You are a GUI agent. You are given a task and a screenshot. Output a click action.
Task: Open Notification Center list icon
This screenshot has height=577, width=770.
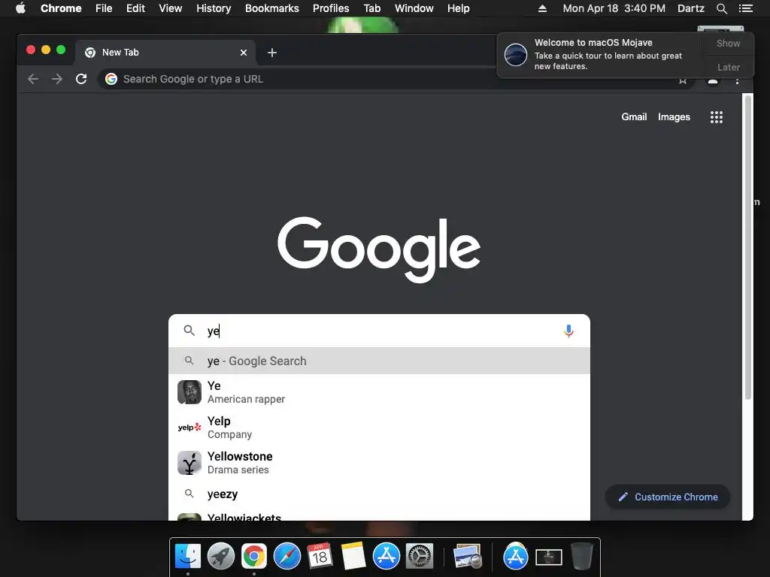tap(746, 8)
